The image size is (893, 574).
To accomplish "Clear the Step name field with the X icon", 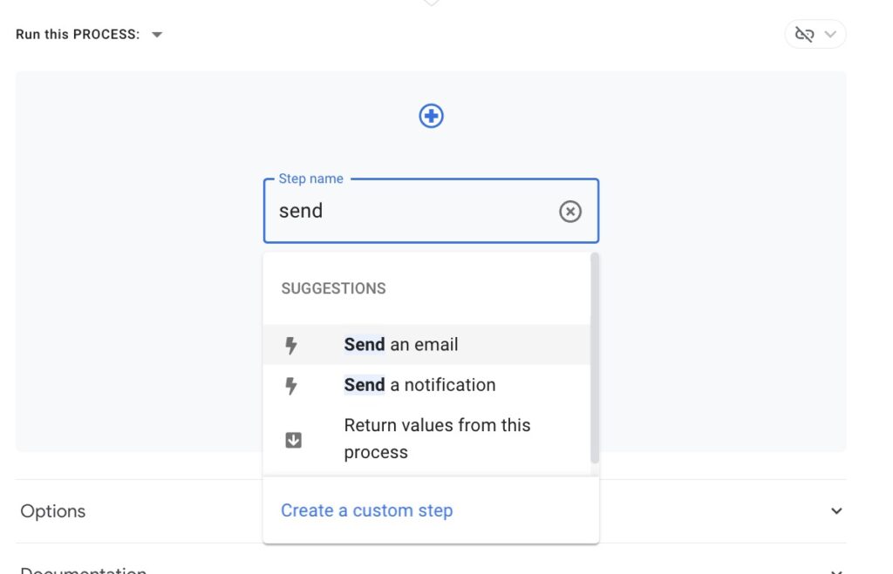I will point(570,212).
